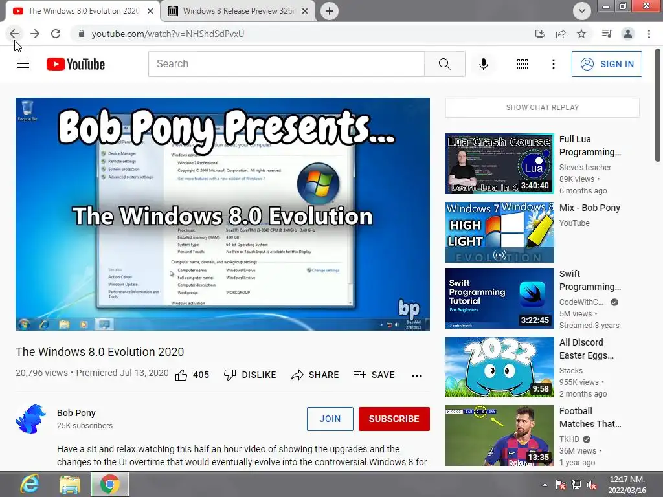The width and height of the screenshot is (663, 497).
Task: Click the share page icon in address bar
Action: pyautogui.click(x=561, y=34)
